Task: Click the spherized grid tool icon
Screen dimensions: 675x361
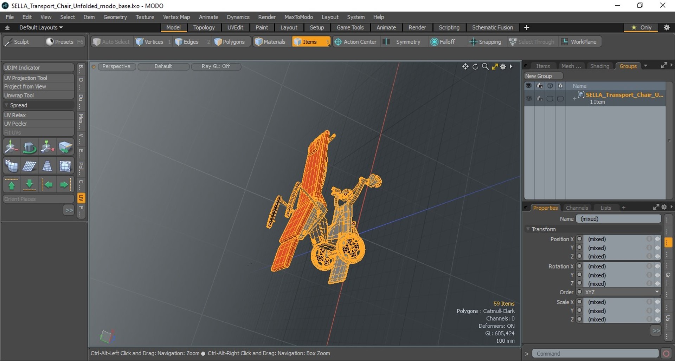Action: (x=65, y=166)
